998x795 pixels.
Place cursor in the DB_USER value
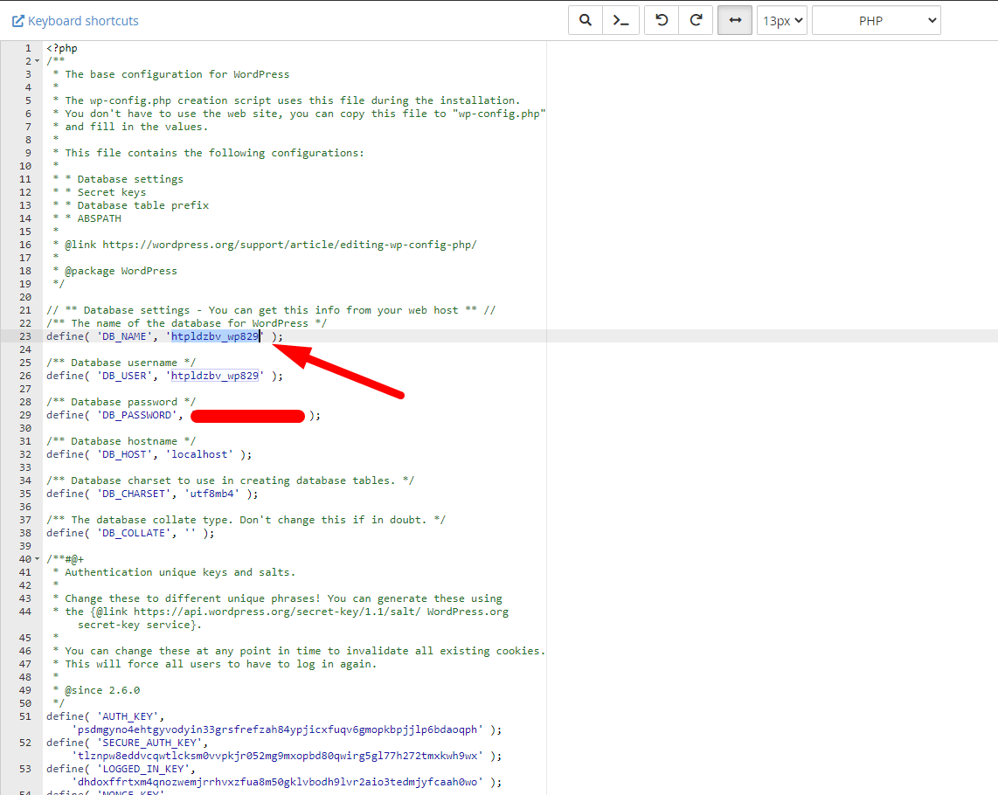214,376
